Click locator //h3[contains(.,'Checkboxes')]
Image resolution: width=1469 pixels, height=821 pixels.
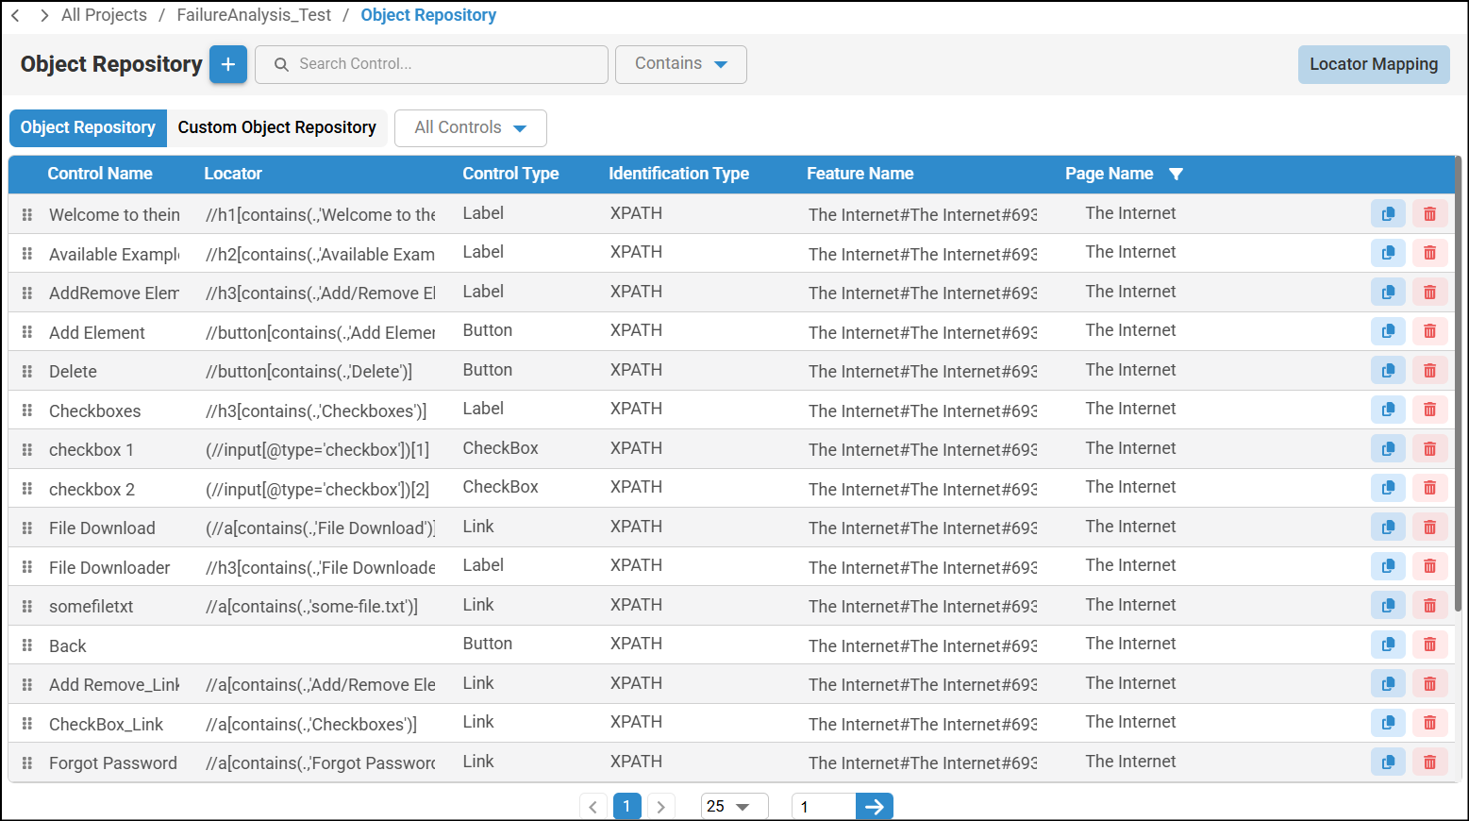click(x=316, y=411)
